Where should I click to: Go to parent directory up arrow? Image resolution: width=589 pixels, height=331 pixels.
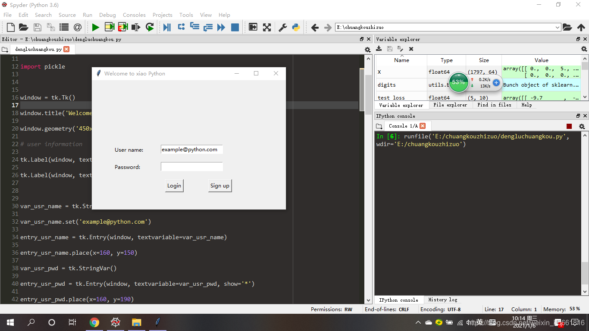[x=581, y=28]
